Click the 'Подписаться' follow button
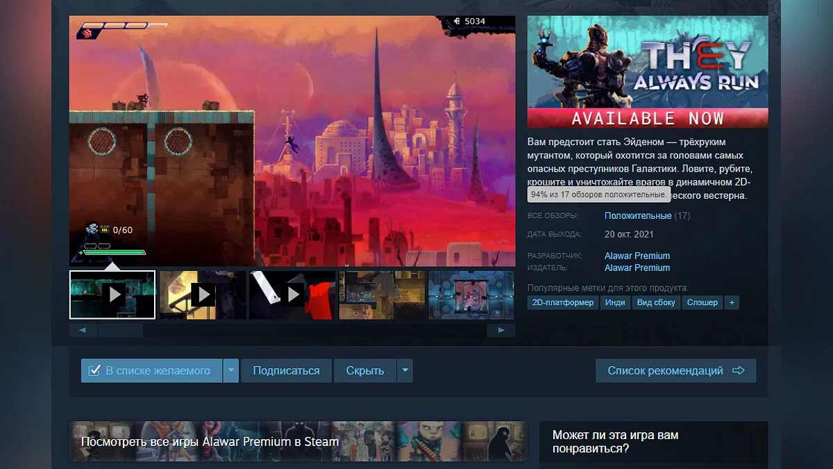This screenshot has width=833, height=469. [286, 370]
